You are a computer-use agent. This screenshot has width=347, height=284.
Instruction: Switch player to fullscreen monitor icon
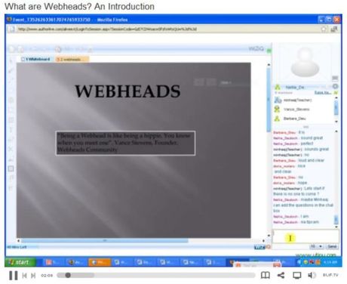(296, 275)
